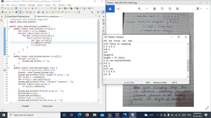The image size is (211, 118).
Task: Select the Java perspective button in Eclipse
Action: (103, 12)
